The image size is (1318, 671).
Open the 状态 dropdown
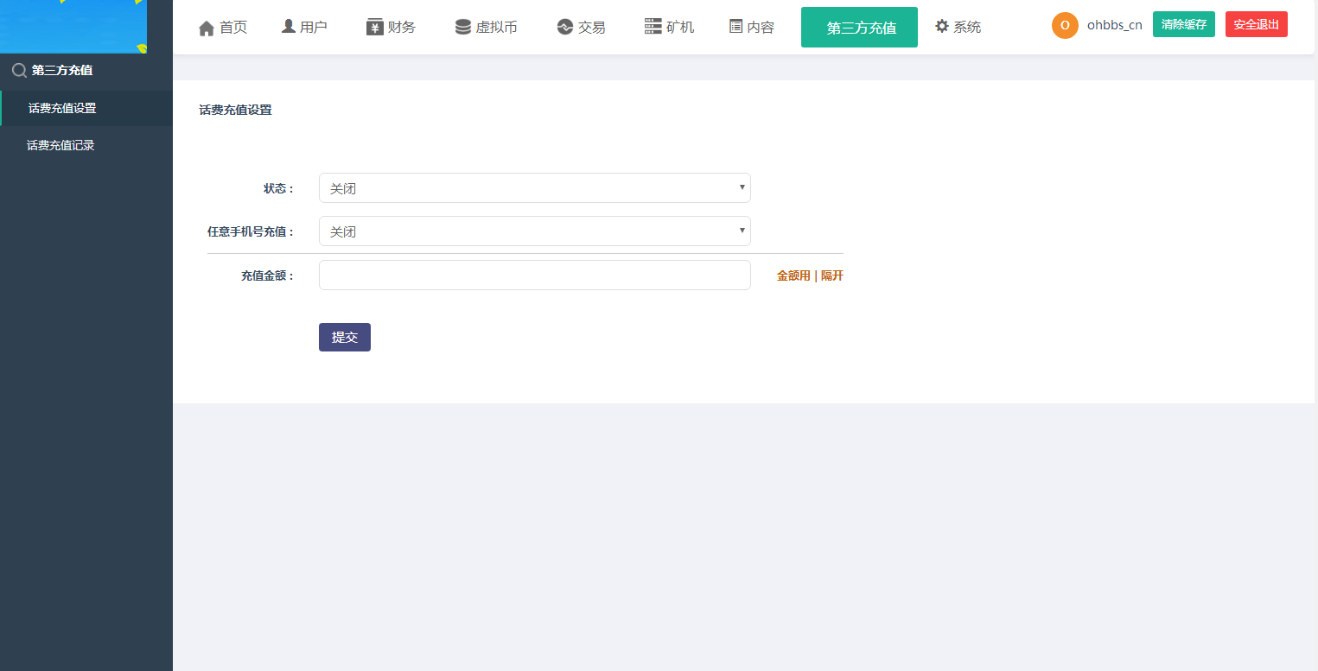click(x=534, y=188)
